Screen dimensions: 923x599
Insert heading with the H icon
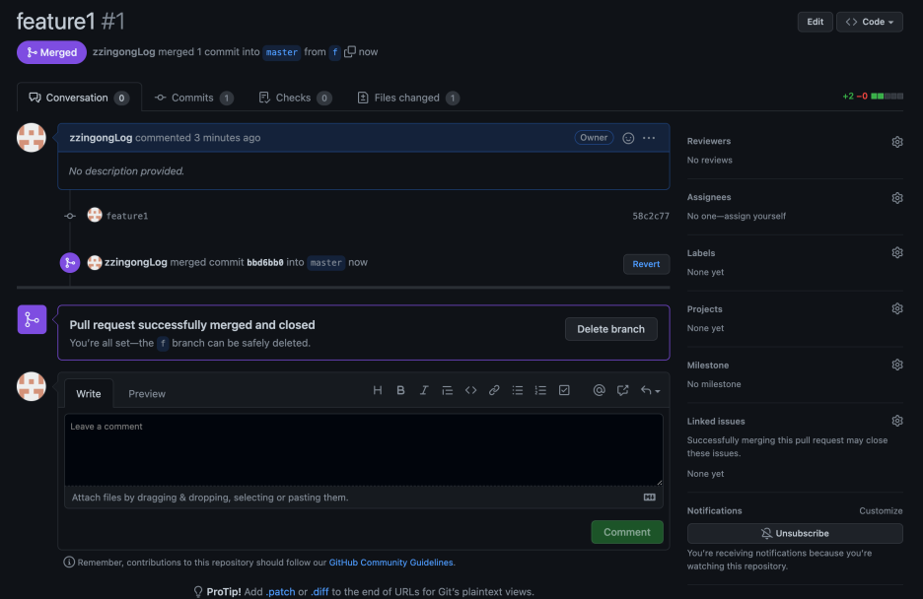378,390
